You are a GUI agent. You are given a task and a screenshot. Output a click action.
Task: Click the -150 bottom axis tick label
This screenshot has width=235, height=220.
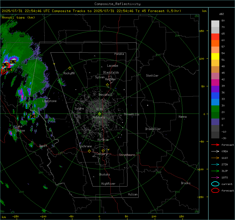(15, 216)
